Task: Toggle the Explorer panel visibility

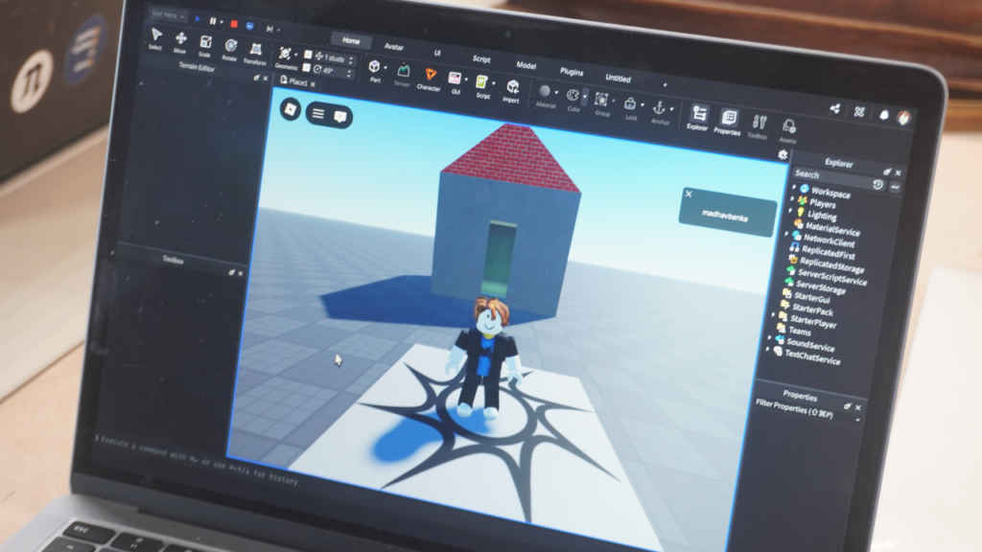Action: pyautogui.click(x=699, y=115)
